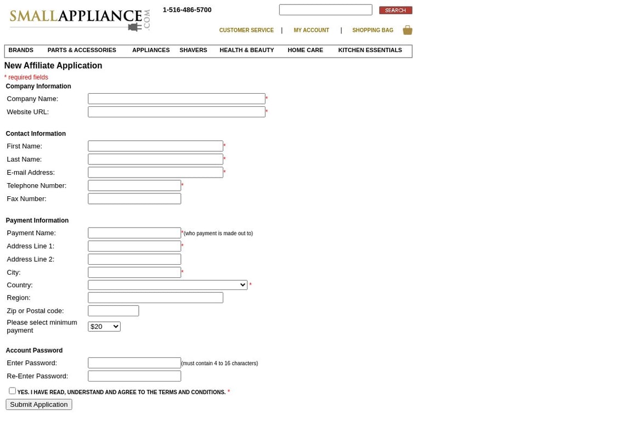Click the '(who payment is made out to)' note
This screenshot has width=632, height=421.
point(218,234)
